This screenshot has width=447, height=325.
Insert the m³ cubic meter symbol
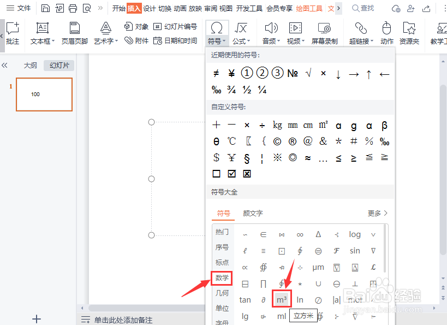click(282, 300)
